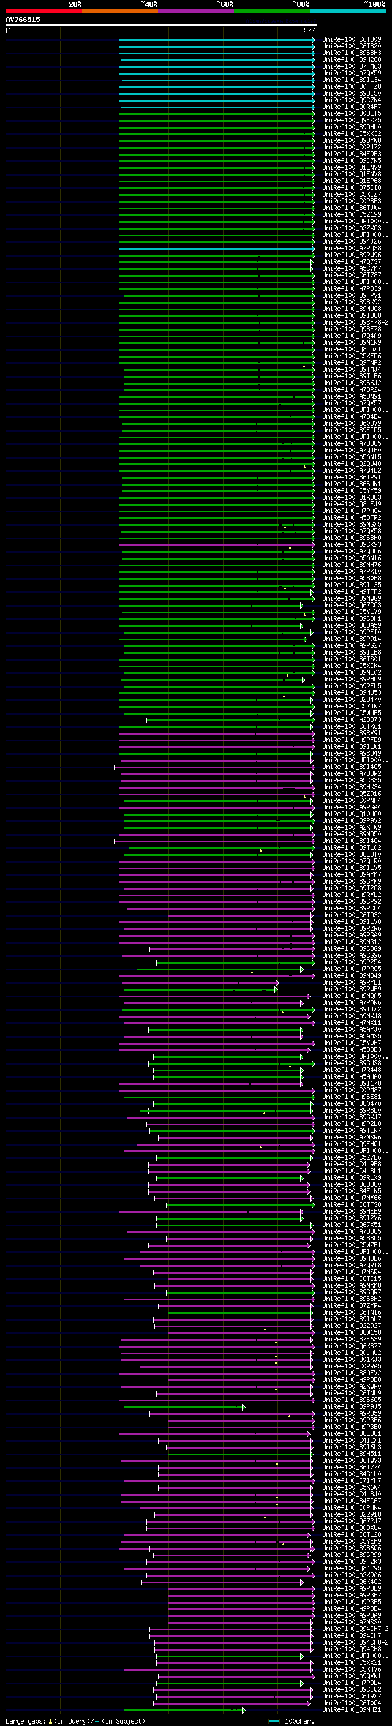The width and height of the screenshot is (392, 1726).
Task: Click the purple ~60% legend segment
Action: tap(195, 11)
